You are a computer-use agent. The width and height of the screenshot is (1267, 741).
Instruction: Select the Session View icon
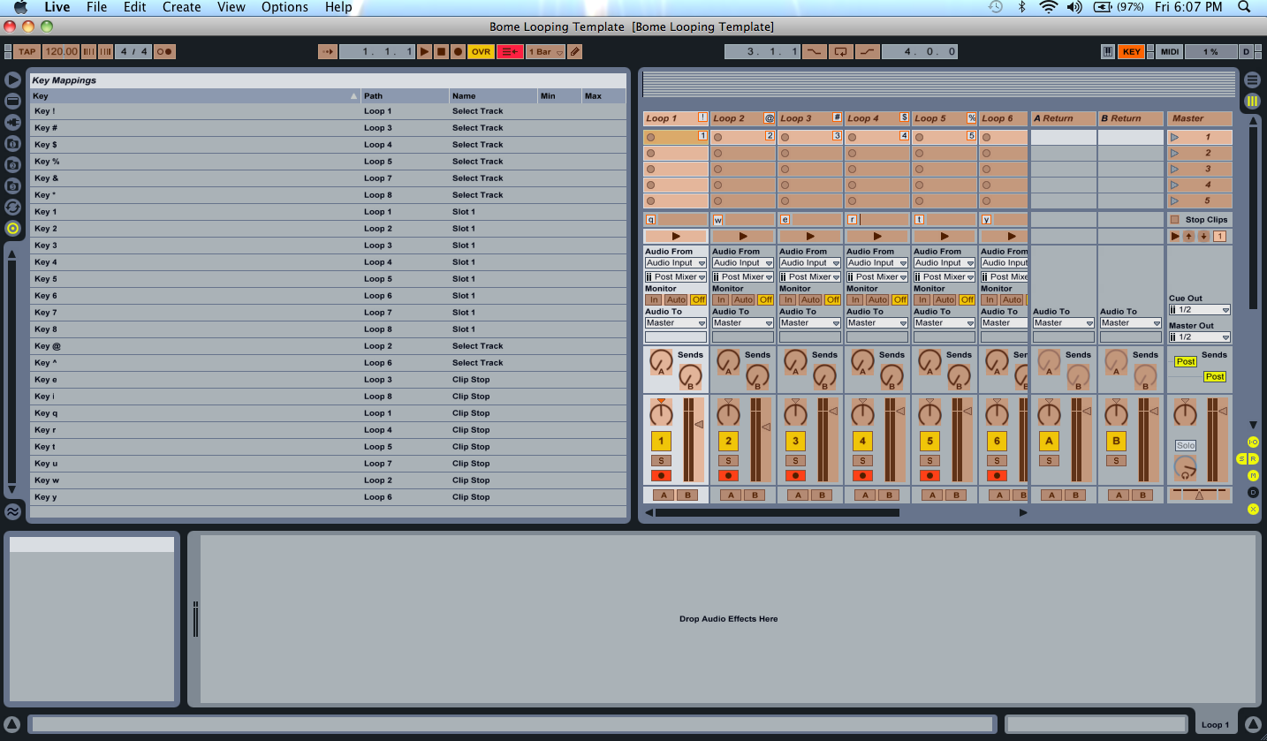[1252, 102]
